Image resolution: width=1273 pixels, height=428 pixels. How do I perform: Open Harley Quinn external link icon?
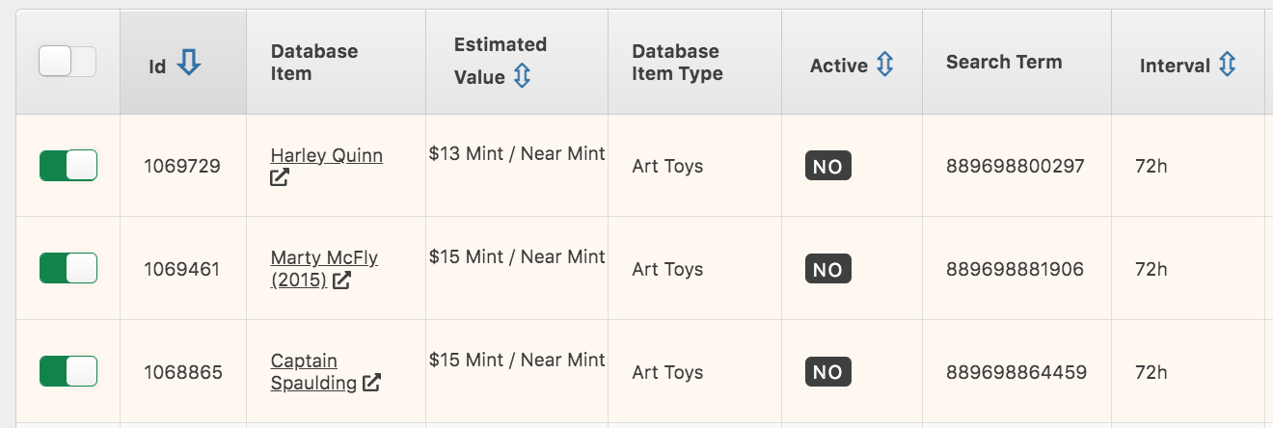click(x=280, y=177)
